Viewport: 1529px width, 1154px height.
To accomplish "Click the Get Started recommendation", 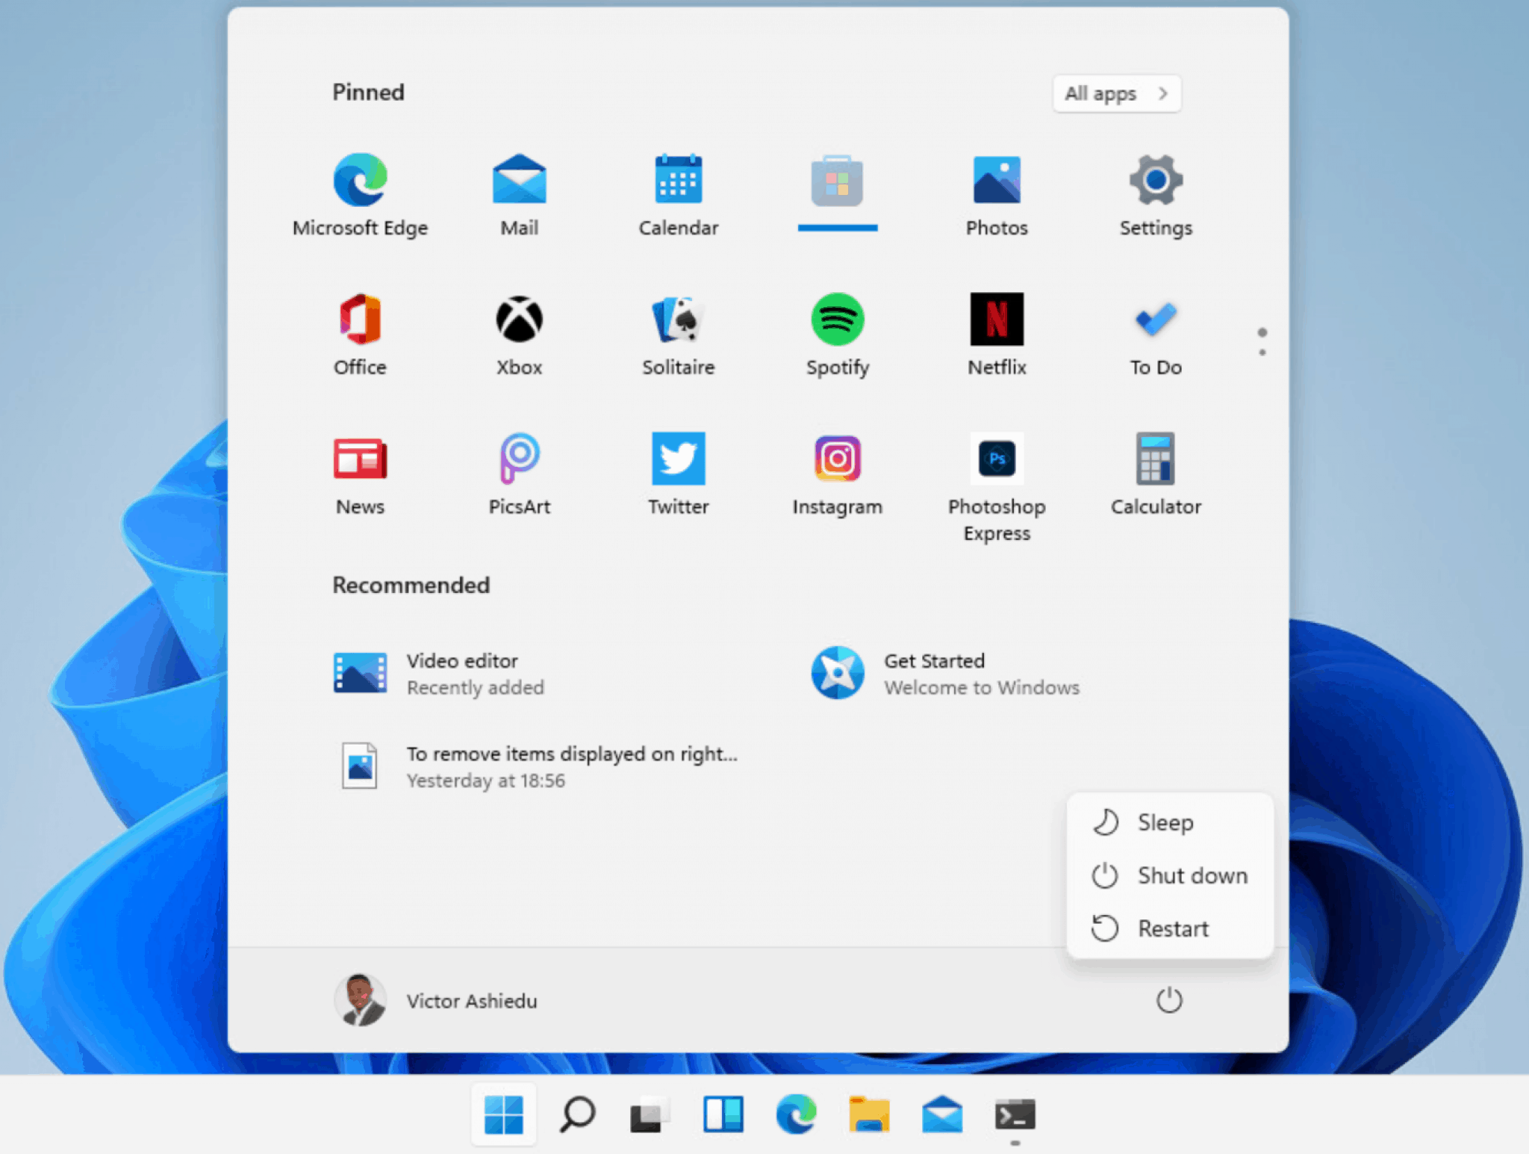I will (935, 672).
